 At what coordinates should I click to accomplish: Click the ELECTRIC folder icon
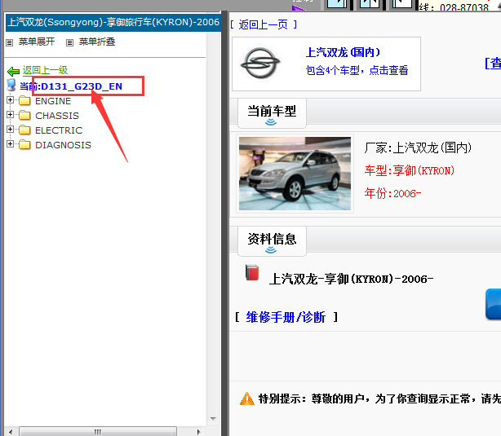[24, 130]
